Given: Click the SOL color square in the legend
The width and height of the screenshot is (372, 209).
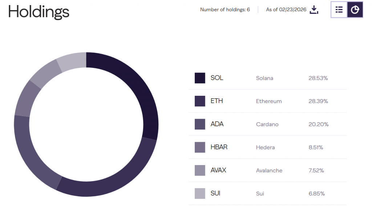Looking at the screenshot, I should tap(200, 78).
